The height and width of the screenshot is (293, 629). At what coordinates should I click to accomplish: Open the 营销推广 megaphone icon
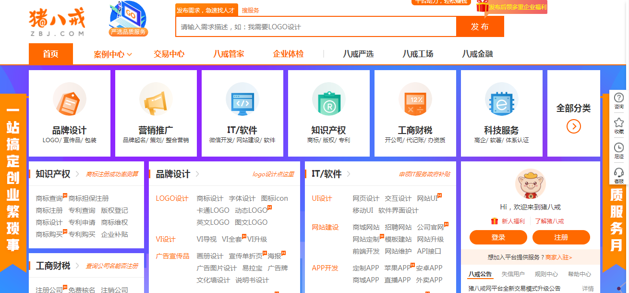click(x=156, y=99)
